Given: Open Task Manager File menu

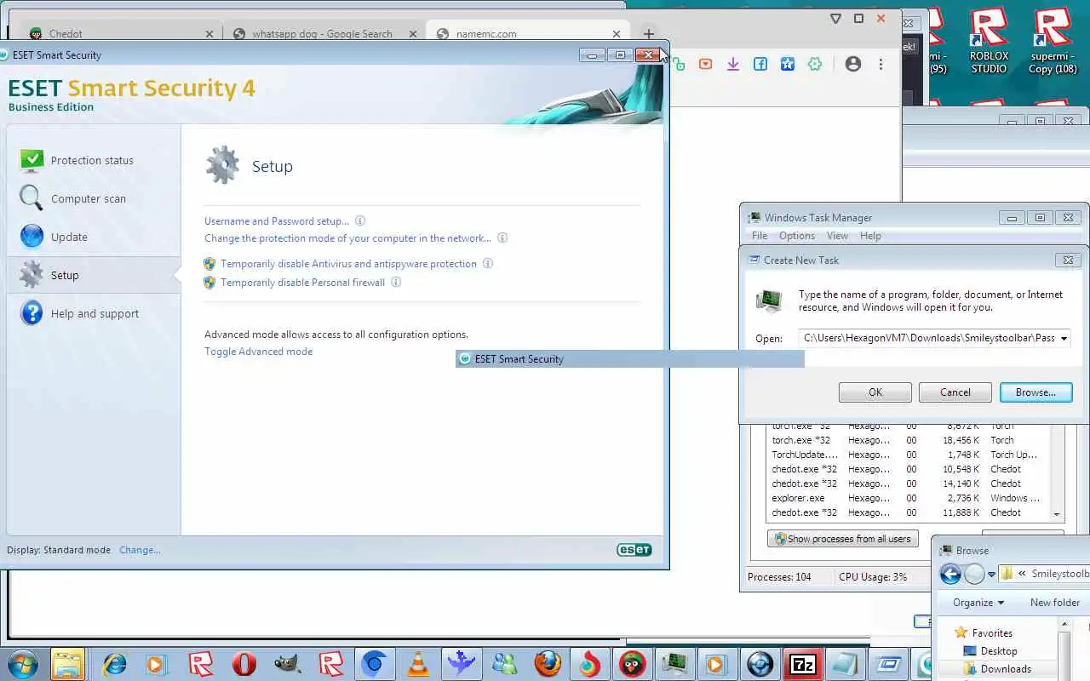Looking at the screenshot, I should tap(760, 236).
